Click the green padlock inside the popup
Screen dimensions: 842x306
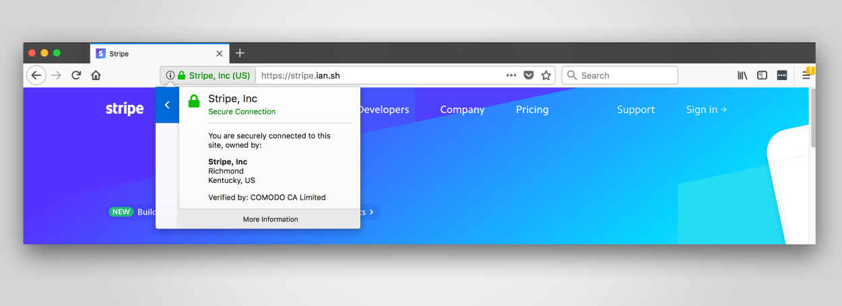coord(194,102)
